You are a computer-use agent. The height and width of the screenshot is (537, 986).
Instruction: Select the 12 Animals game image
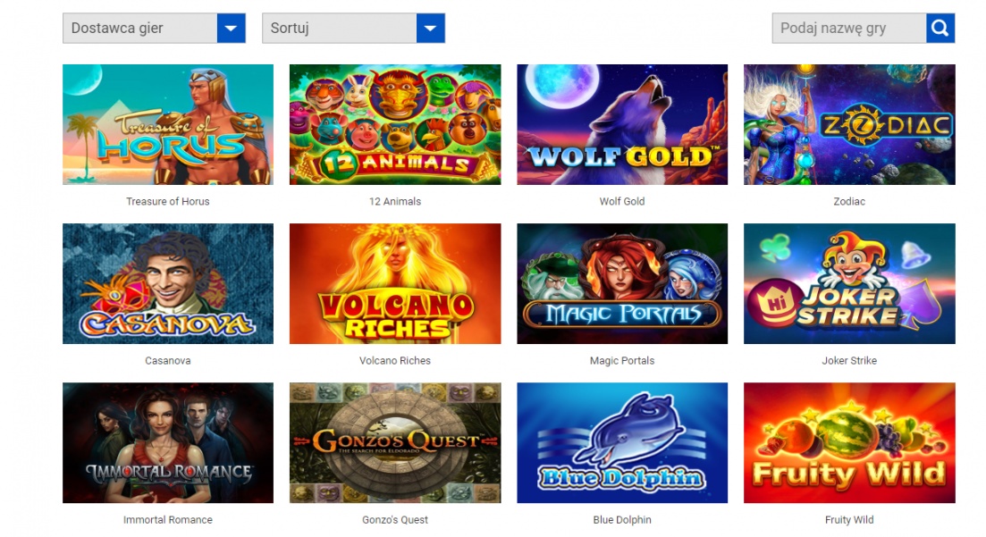coord(395,124)
